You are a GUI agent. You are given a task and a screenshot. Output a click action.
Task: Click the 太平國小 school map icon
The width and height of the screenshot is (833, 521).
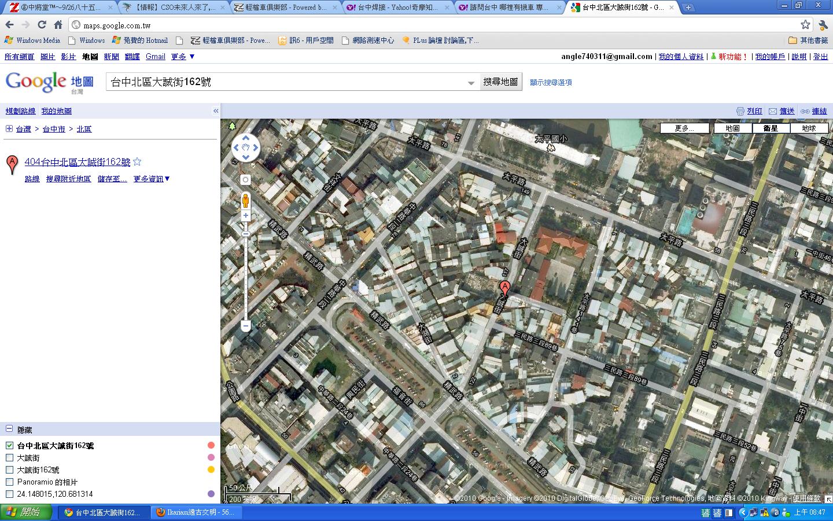(x=551, y=148)
